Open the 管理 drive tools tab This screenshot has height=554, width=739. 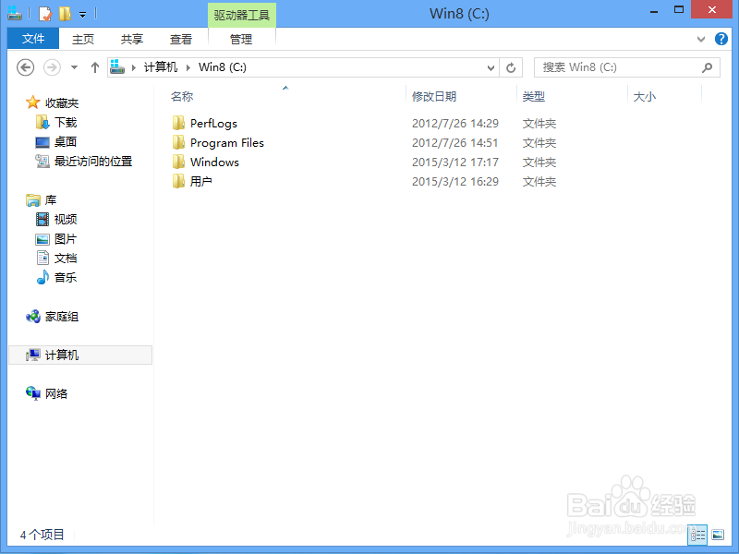coord(242,39)
